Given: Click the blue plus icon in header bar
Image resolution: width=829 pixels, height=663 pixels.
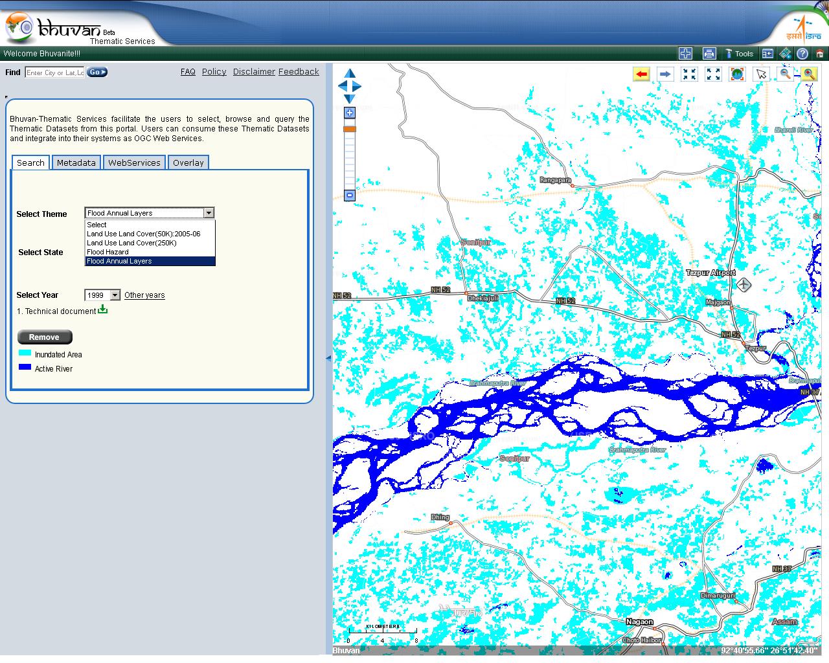Looking at the screenshot, I should point(685,54).
